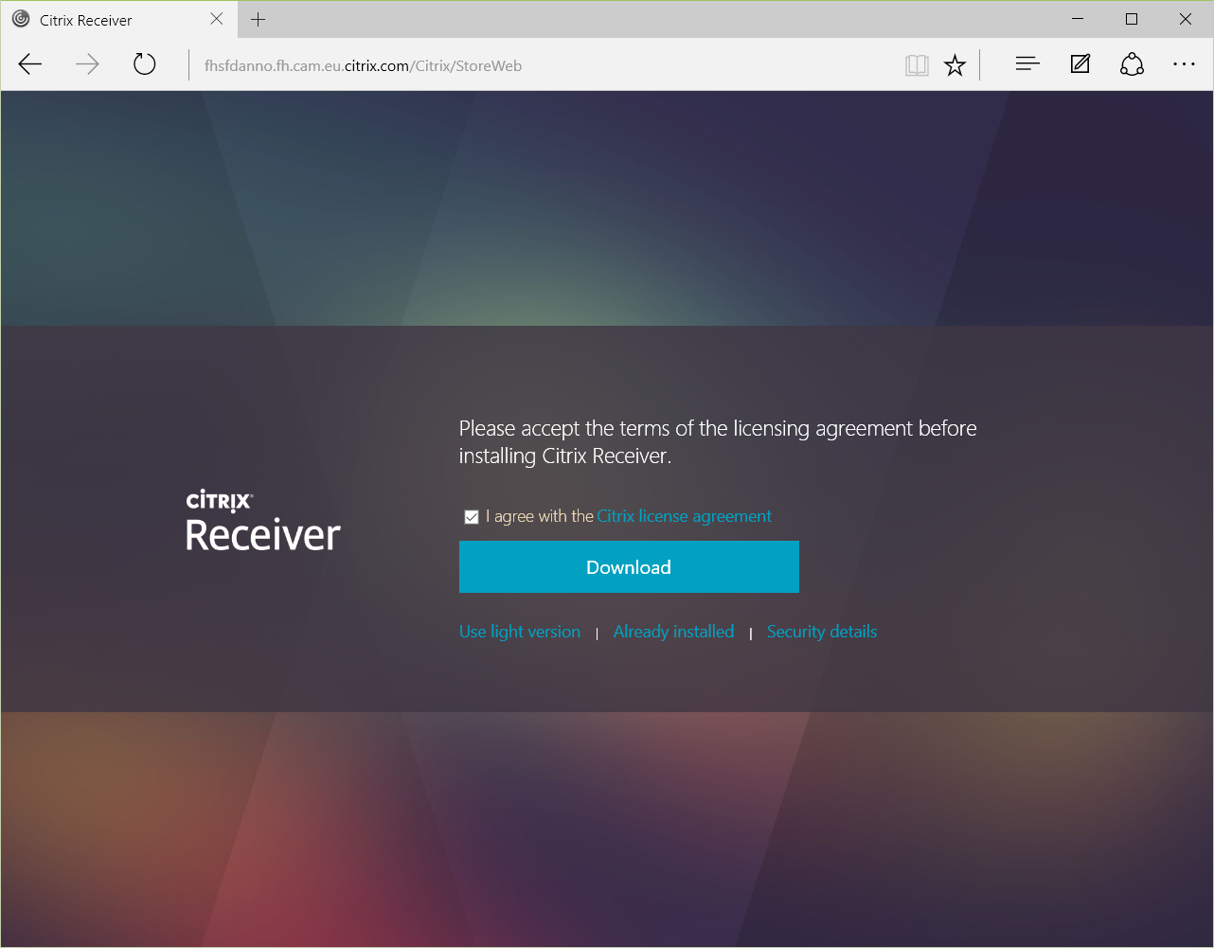The width and height of the screenshot is (1214, 948).
Task: Open the Citrix license agreement link
Action: click(x=684, y=516)
